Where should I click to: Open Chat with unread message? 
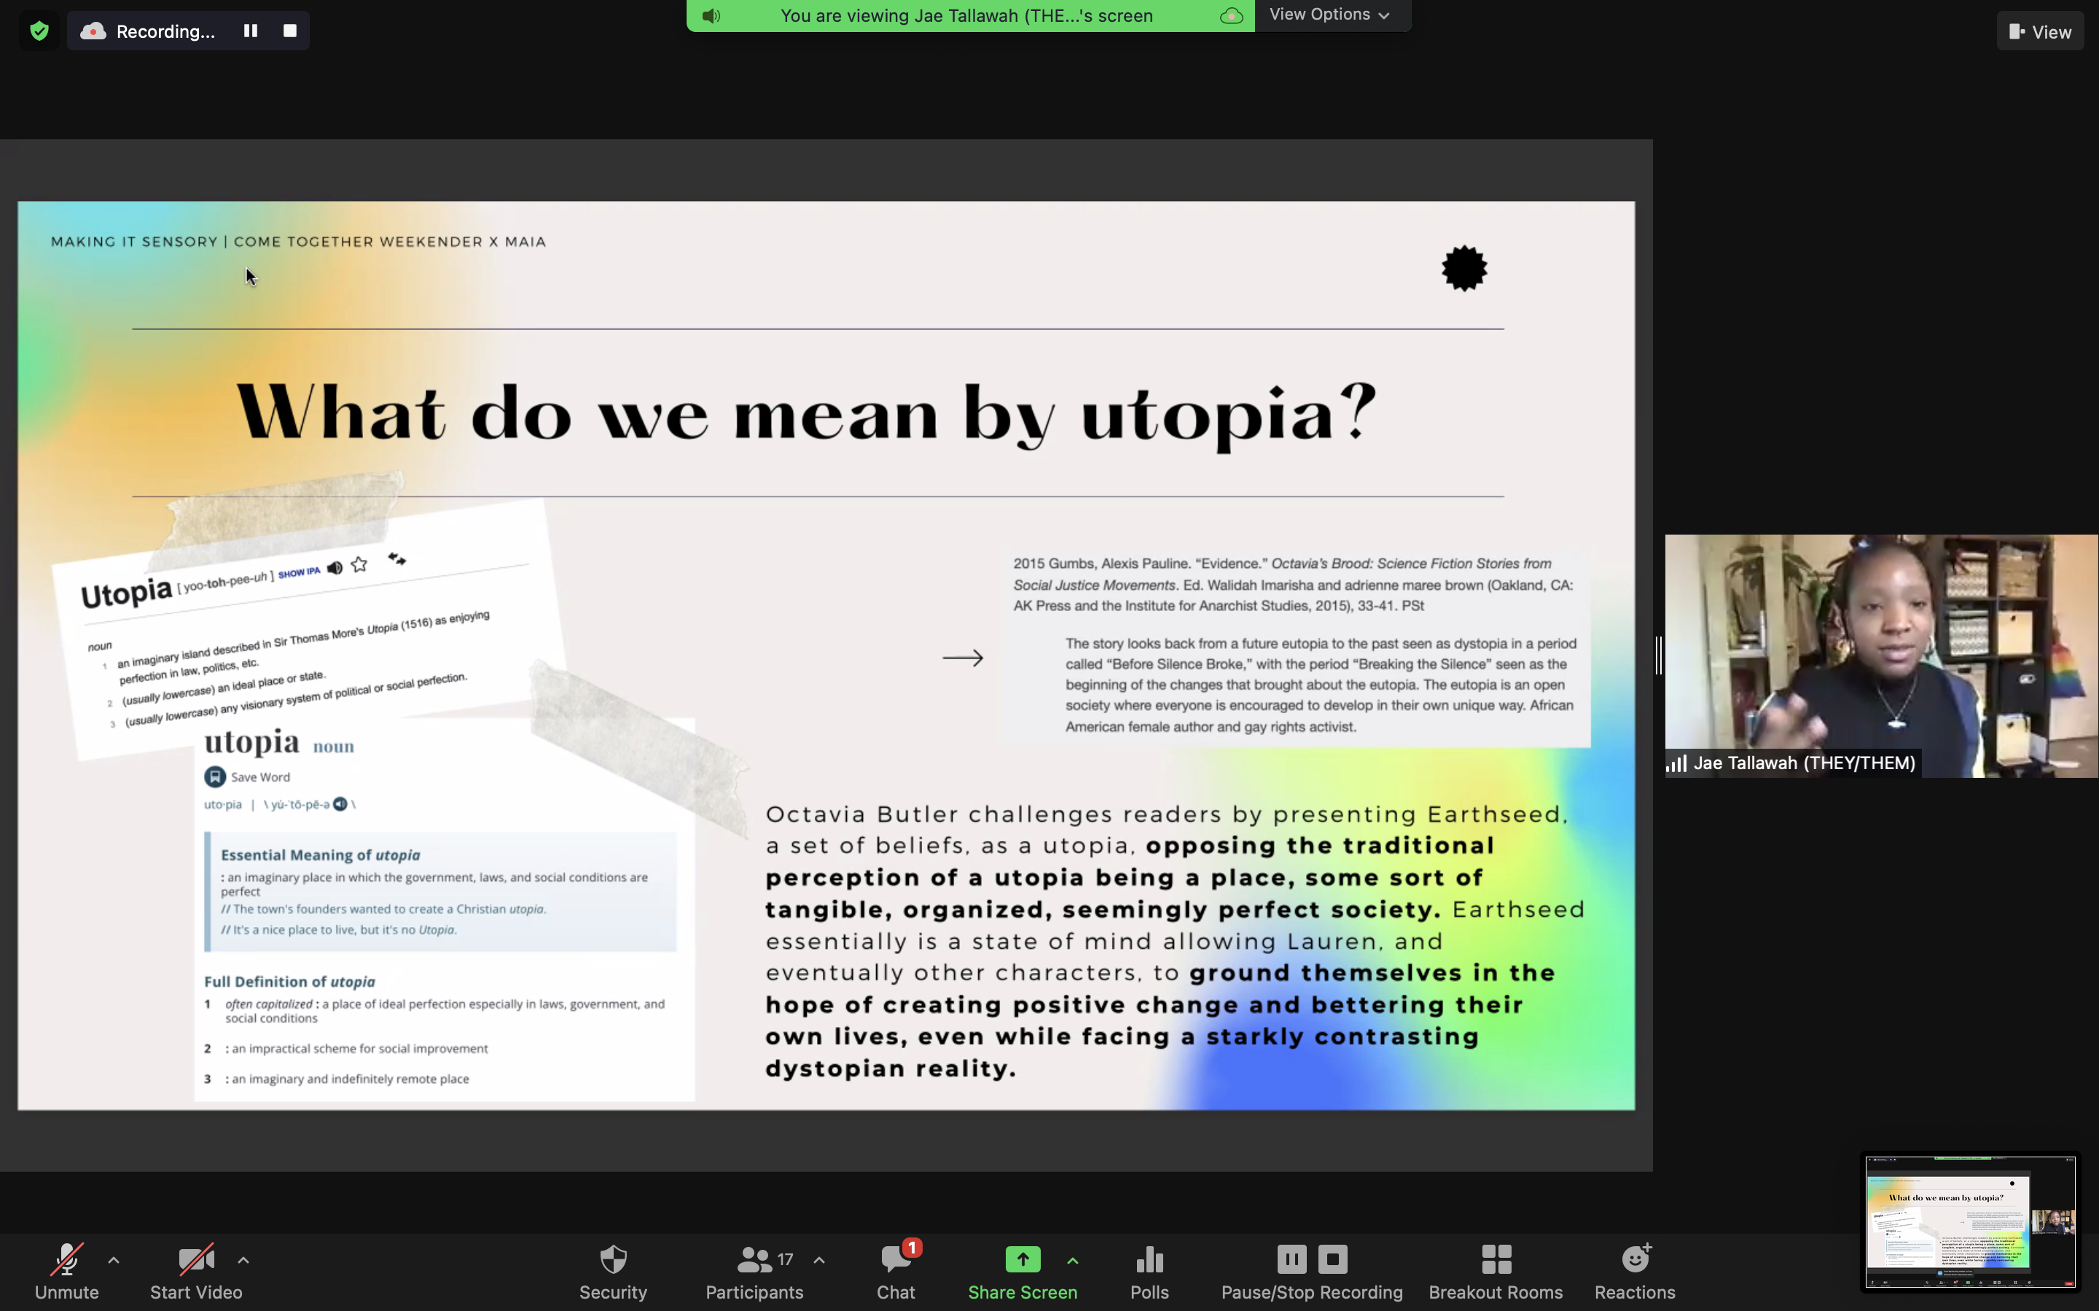click(895, 1269)
